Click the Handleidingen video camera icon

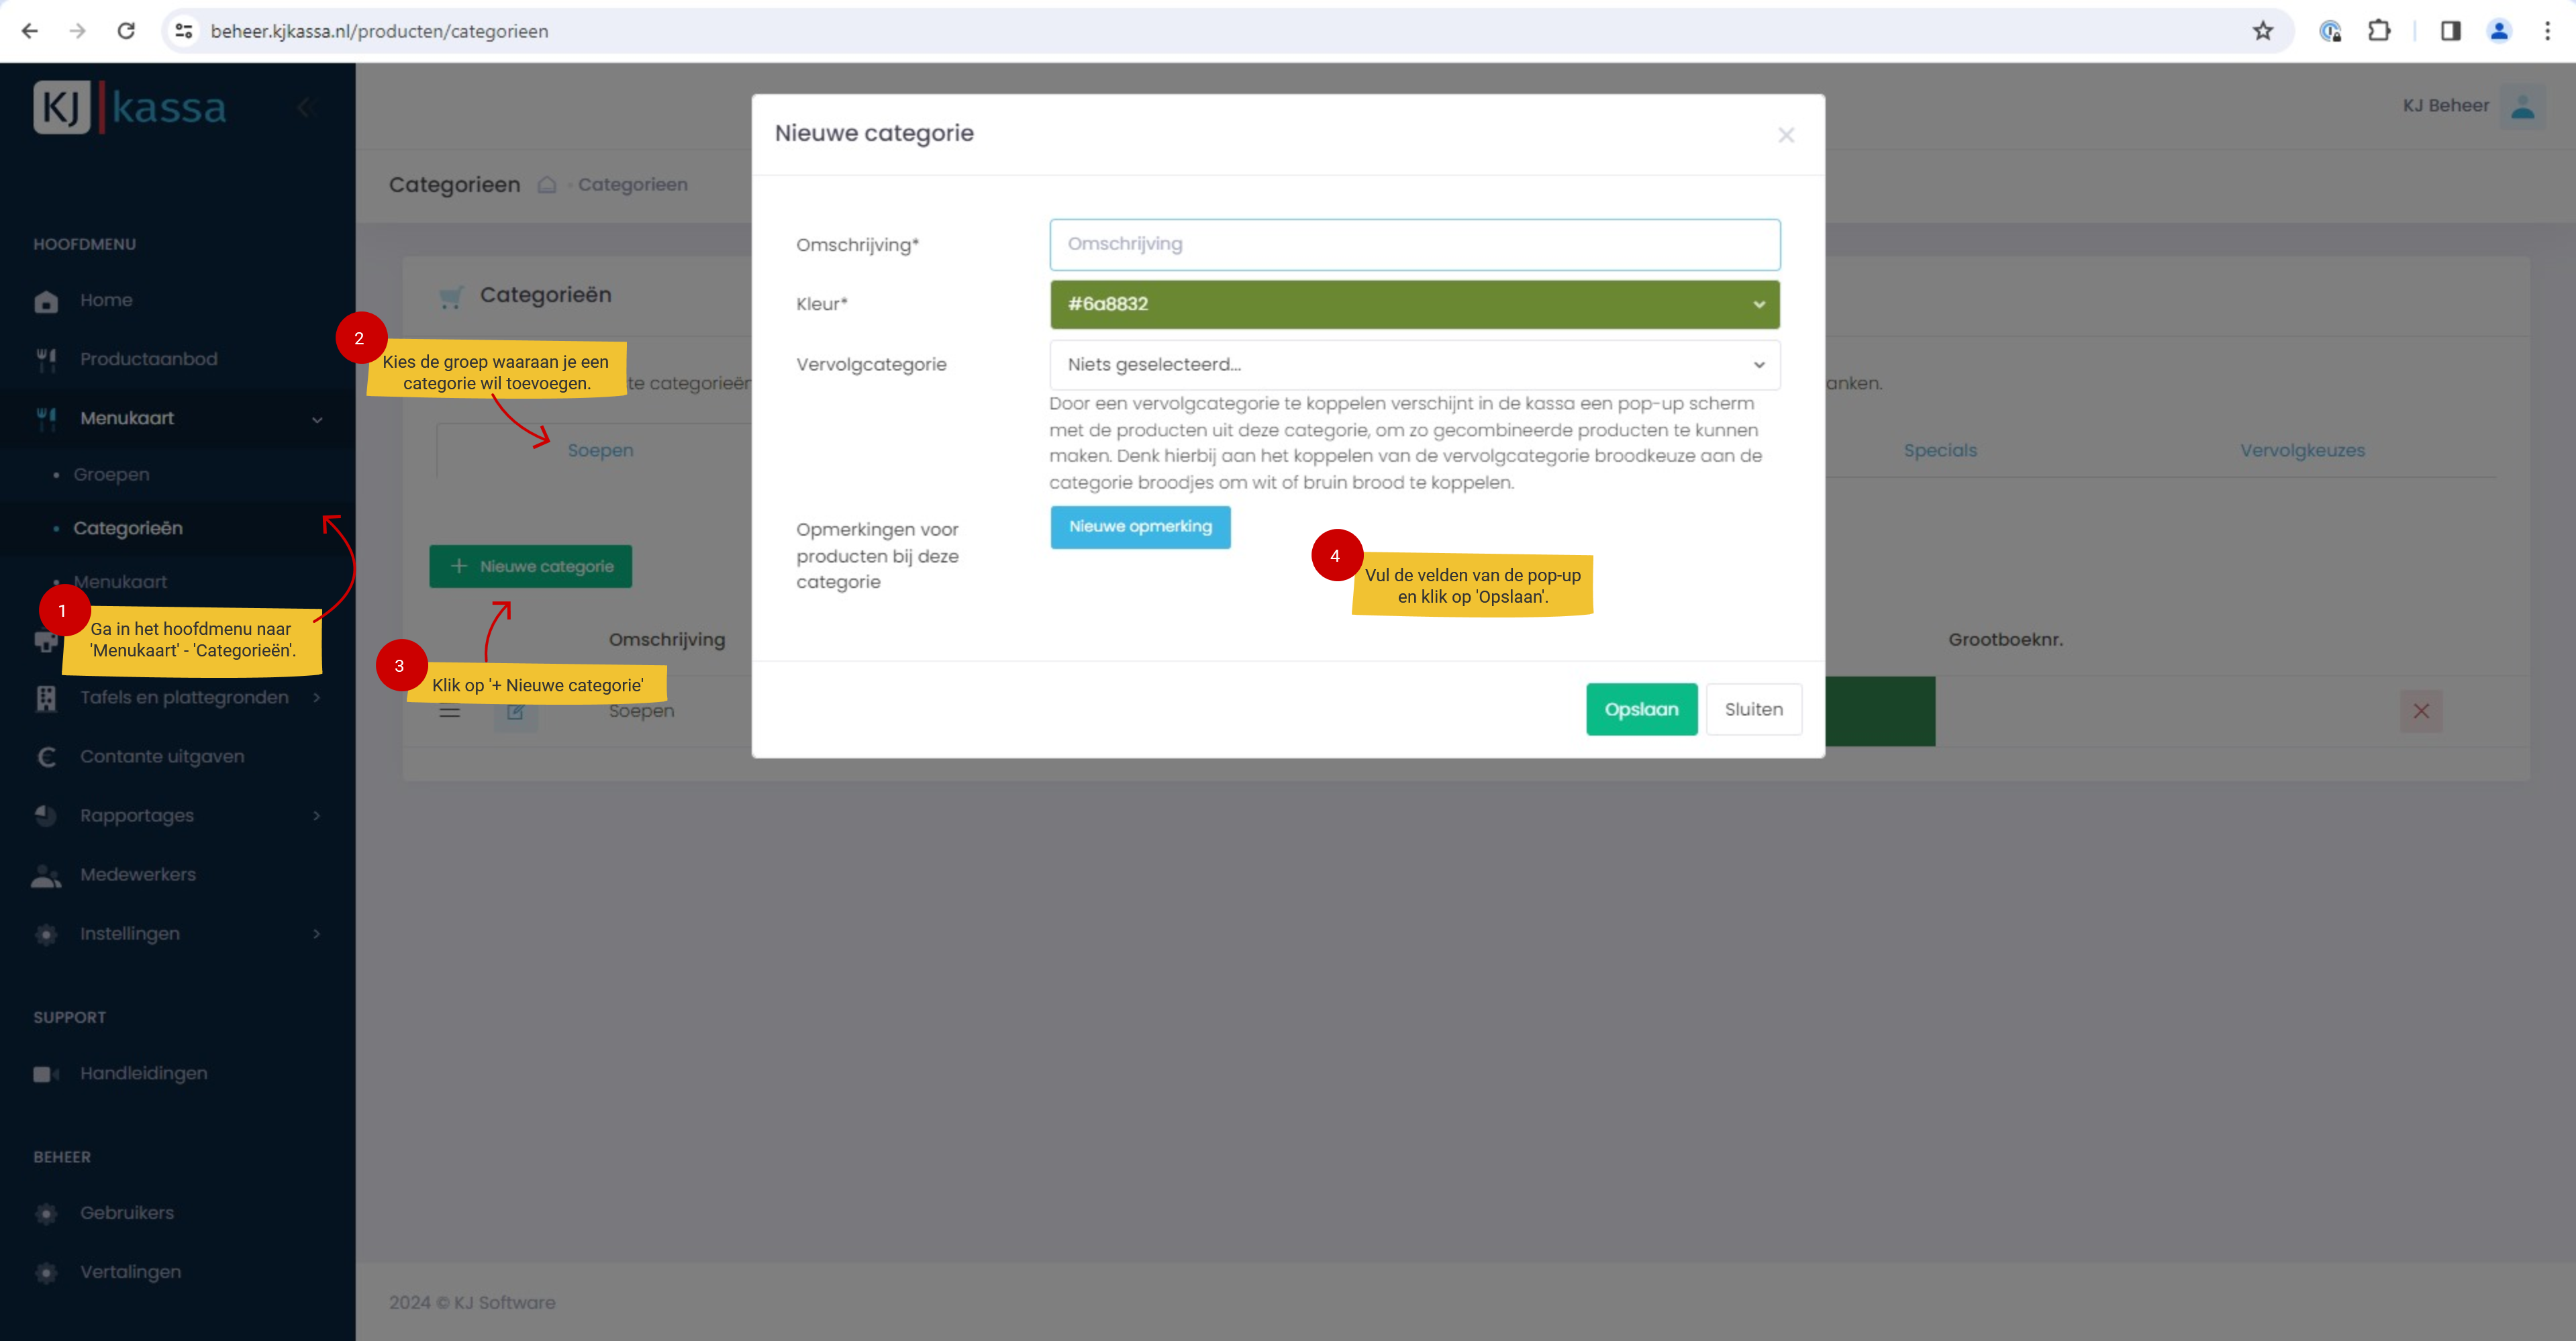46,1074
